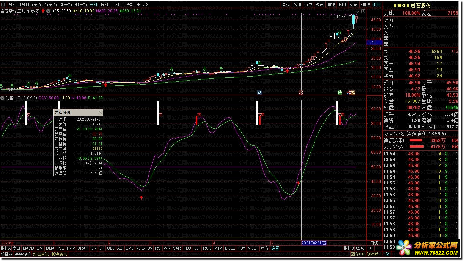Open the 模板 template button

pyautogui.click(x=361, y=248)
